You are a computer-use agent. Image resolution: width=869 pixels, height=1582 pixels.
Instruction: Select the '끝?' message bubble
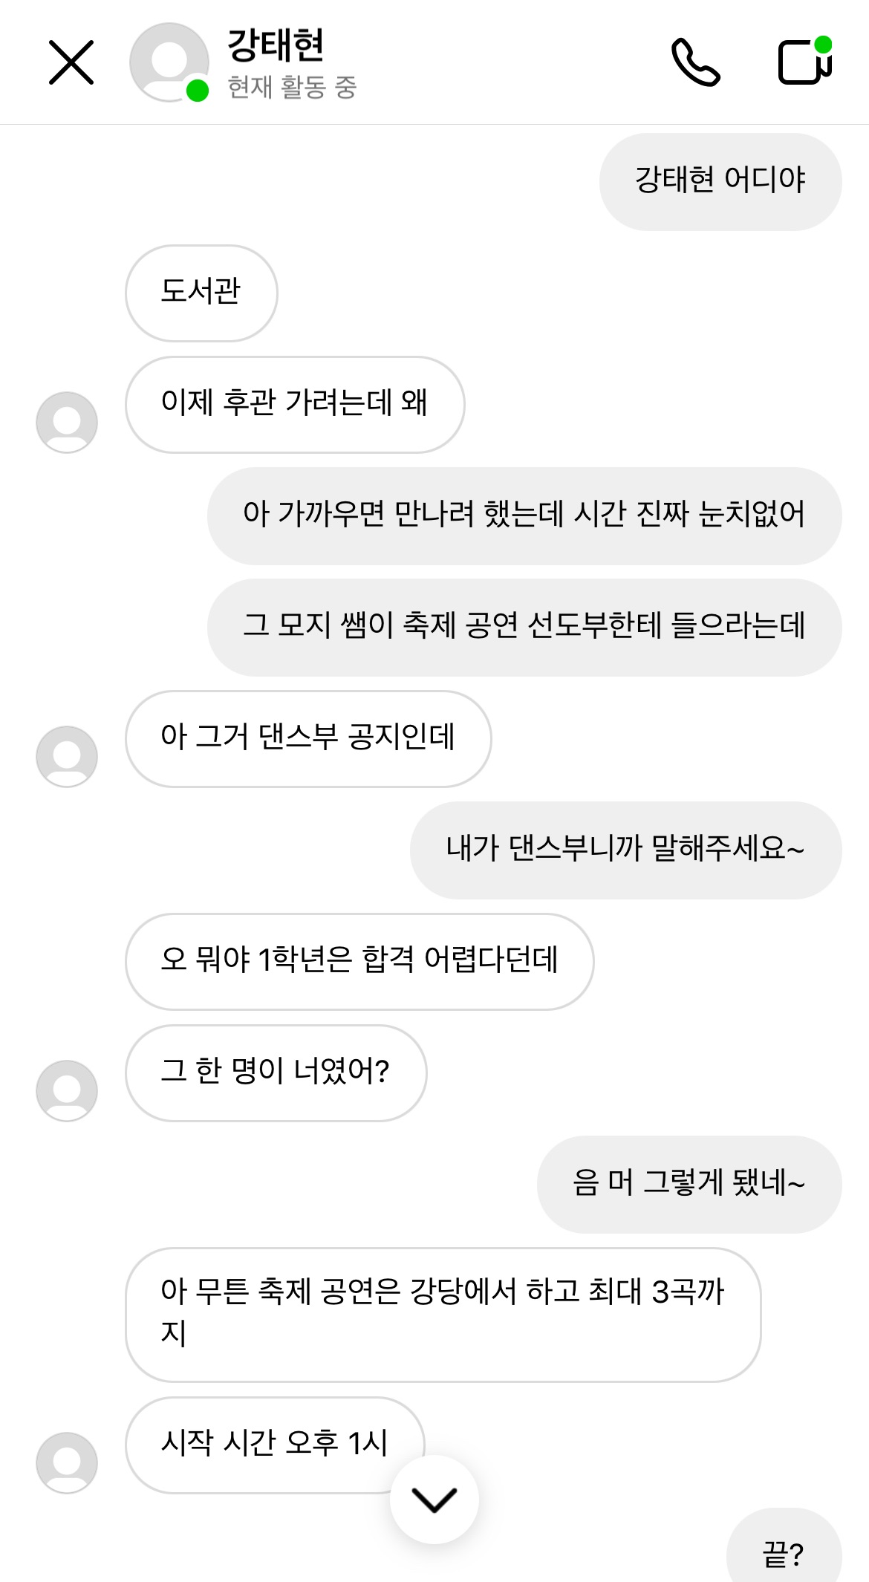click(784, 1552)
